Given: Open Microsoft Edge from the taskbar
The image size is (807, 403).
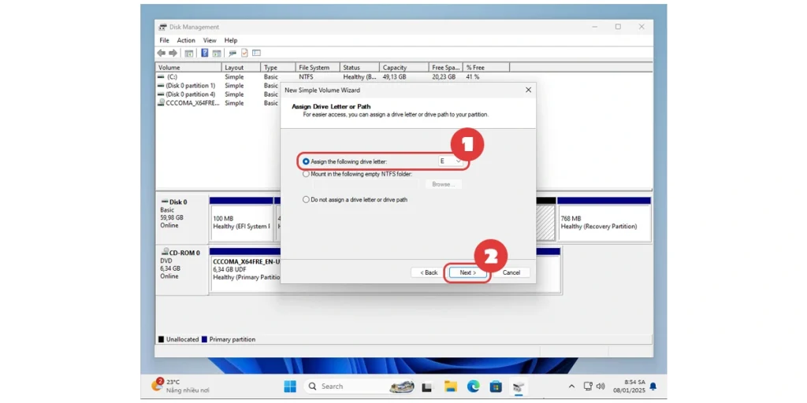Looking at the screenshot, I should point(473,386).
